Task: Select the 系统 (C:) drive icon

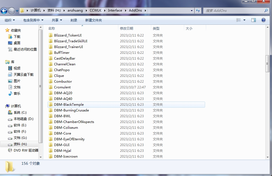Action: 10,113
